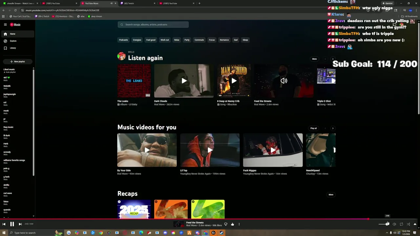Select the Work out mood chip
Image resolution: width=420 pixels, height=236 pixels.
click(x=165, y=40)
